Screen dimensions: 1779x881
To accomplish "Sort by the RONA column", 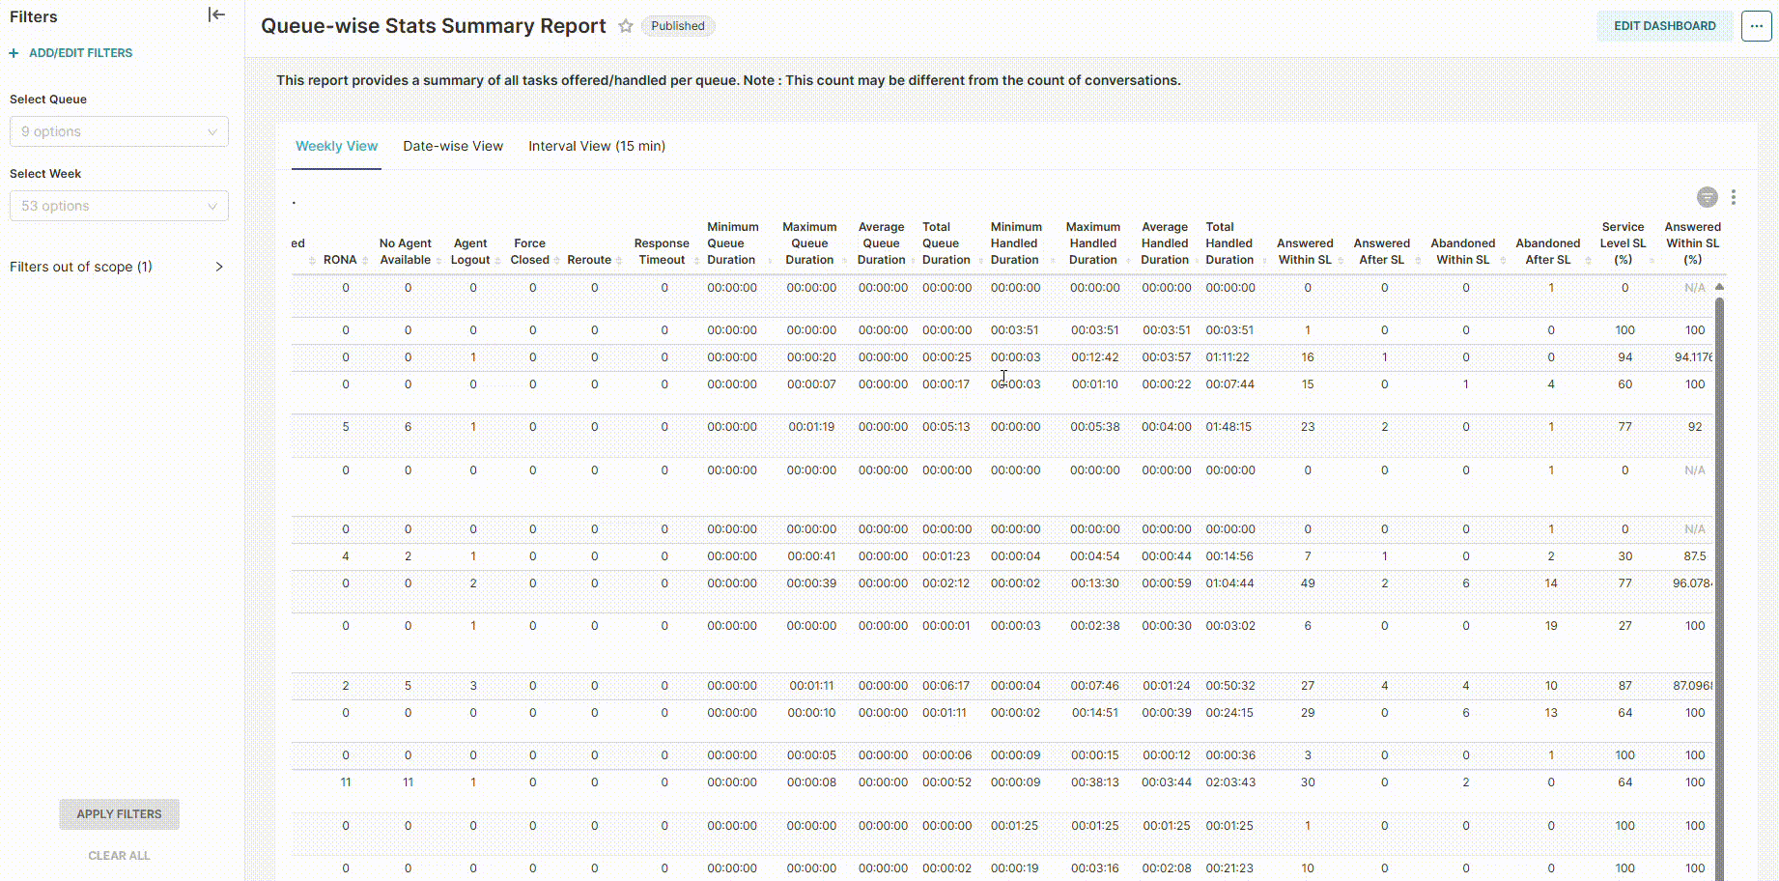I will (340, 260).
